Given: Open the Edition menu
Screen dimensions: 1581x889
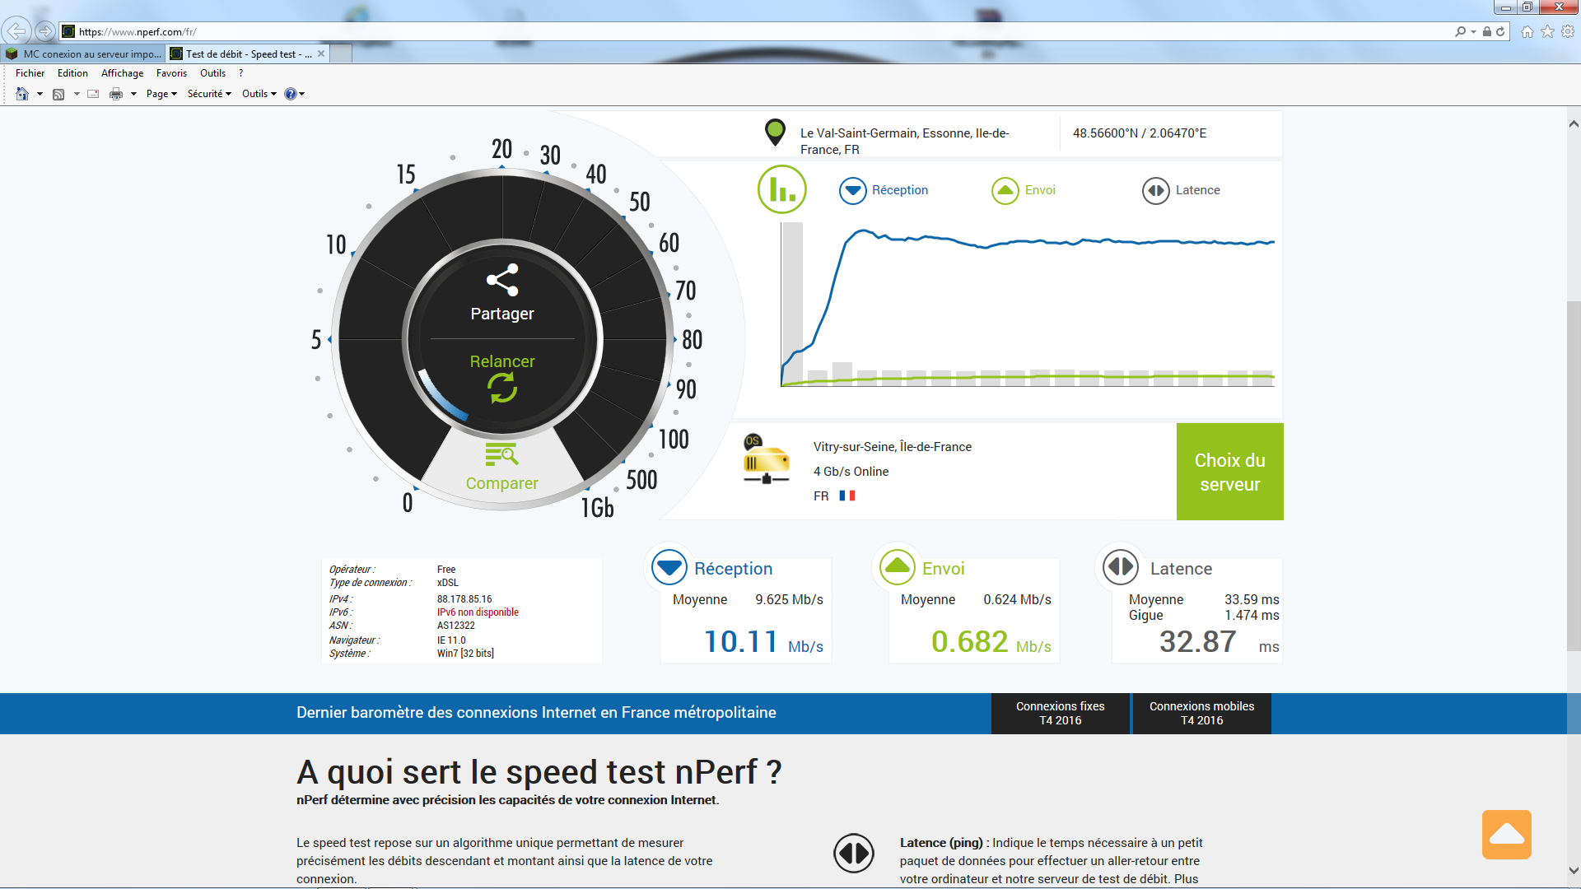Looking at the screenshot, I should click(72, 73).
